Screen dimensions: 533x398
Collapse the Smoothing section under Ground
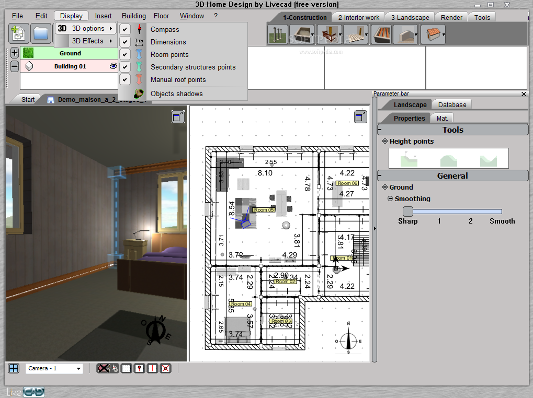click(391, 198)
